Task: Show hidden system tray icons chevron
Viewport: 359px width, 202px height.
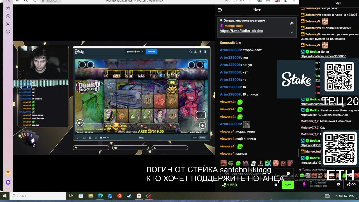Action: pos(336,196)
